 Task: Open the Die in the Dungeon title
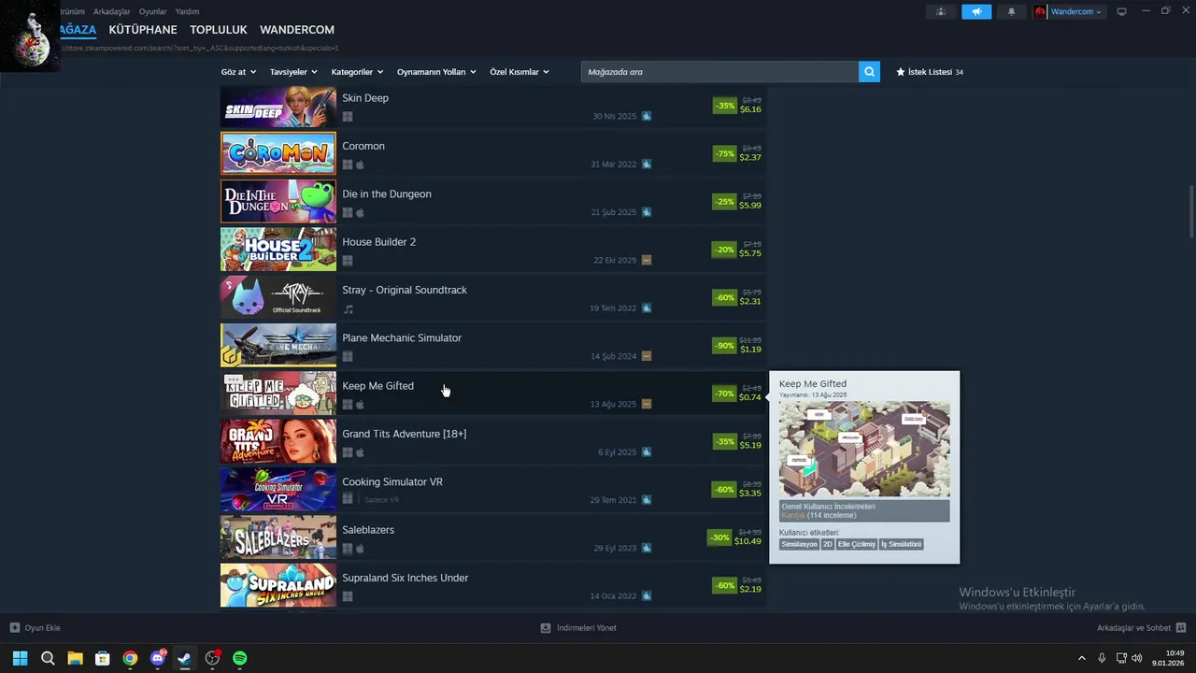tap(387, 193)
